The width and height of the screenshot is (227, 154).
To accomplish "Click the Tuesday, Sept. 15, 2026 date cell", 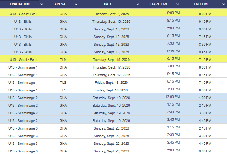I will (x=111, y=59).
